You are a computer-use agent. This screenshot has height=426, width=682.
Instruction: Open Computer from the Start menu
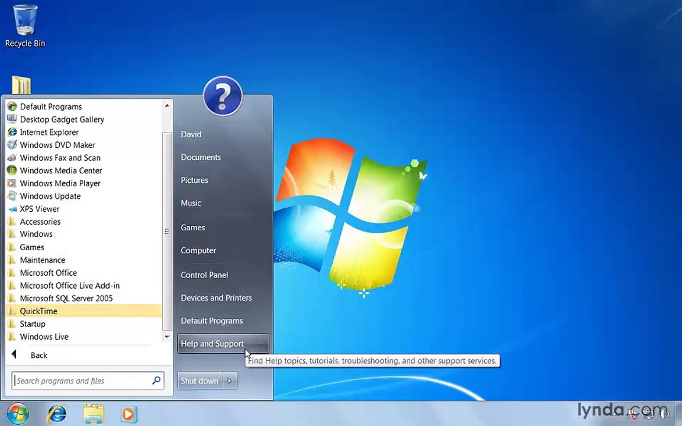click(198, 250)
